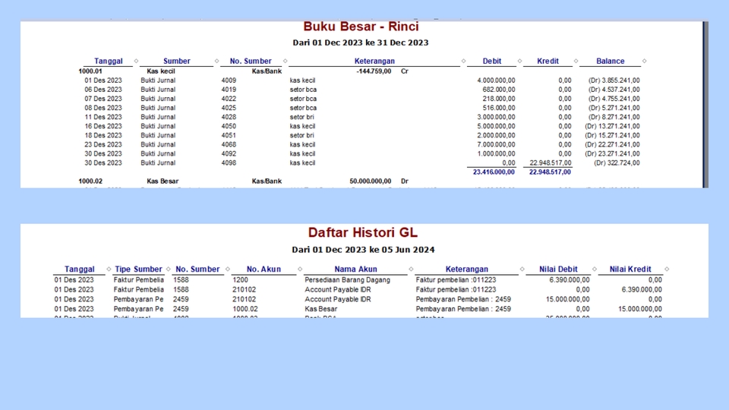Click diamond handle after Sumber header in Buku Besar
The image size is (729, 410).
(216, 61)
